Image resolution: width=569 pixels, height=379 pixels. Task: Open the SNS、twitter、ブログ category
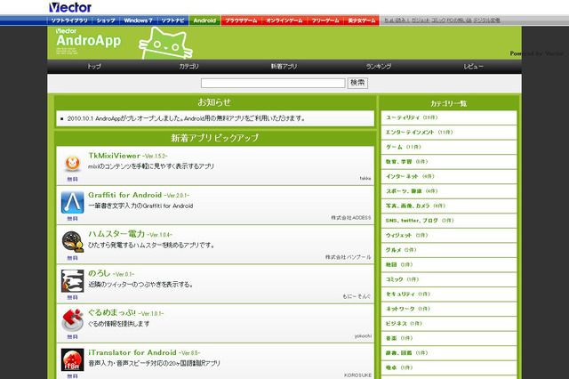[449, 221]
